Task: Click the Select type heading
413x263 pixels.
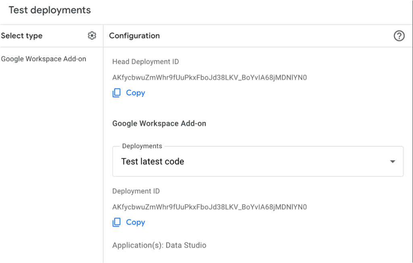Action: click(22, 36)
